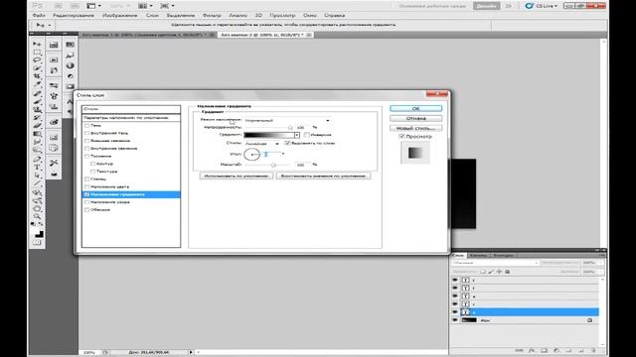Click the layer styles fx icon in Layers panel
This screenshot has height=357, width=636.
pos(532,350)
